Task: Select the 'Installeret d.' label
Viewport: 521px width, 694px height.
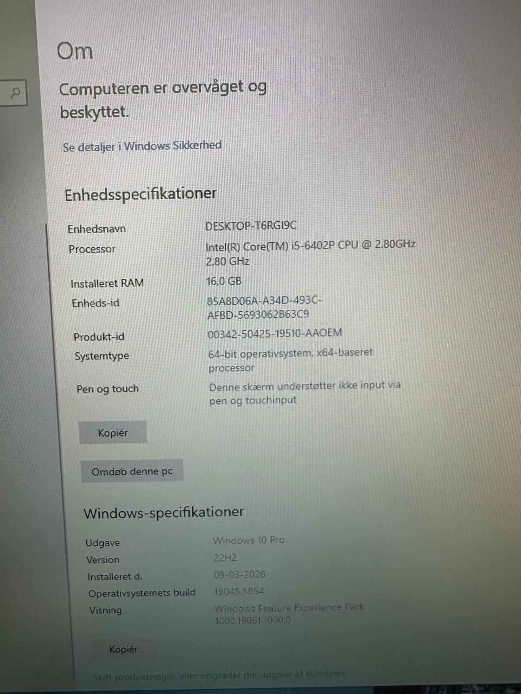Action: (x=115, y=576)
